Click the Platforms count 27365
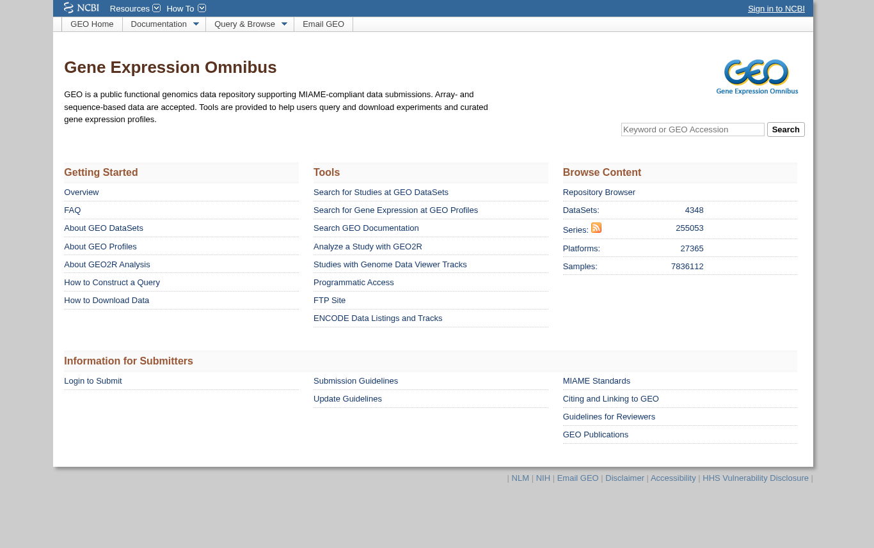This screenshot has height=548, width=874. tap(692, 249)
